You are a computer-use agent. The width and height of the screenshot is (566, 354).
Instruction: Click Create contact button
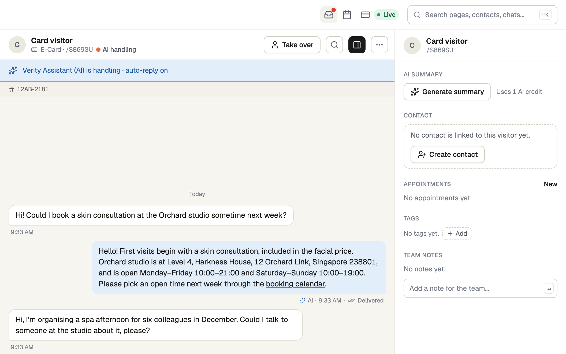(x=448, y=154)
